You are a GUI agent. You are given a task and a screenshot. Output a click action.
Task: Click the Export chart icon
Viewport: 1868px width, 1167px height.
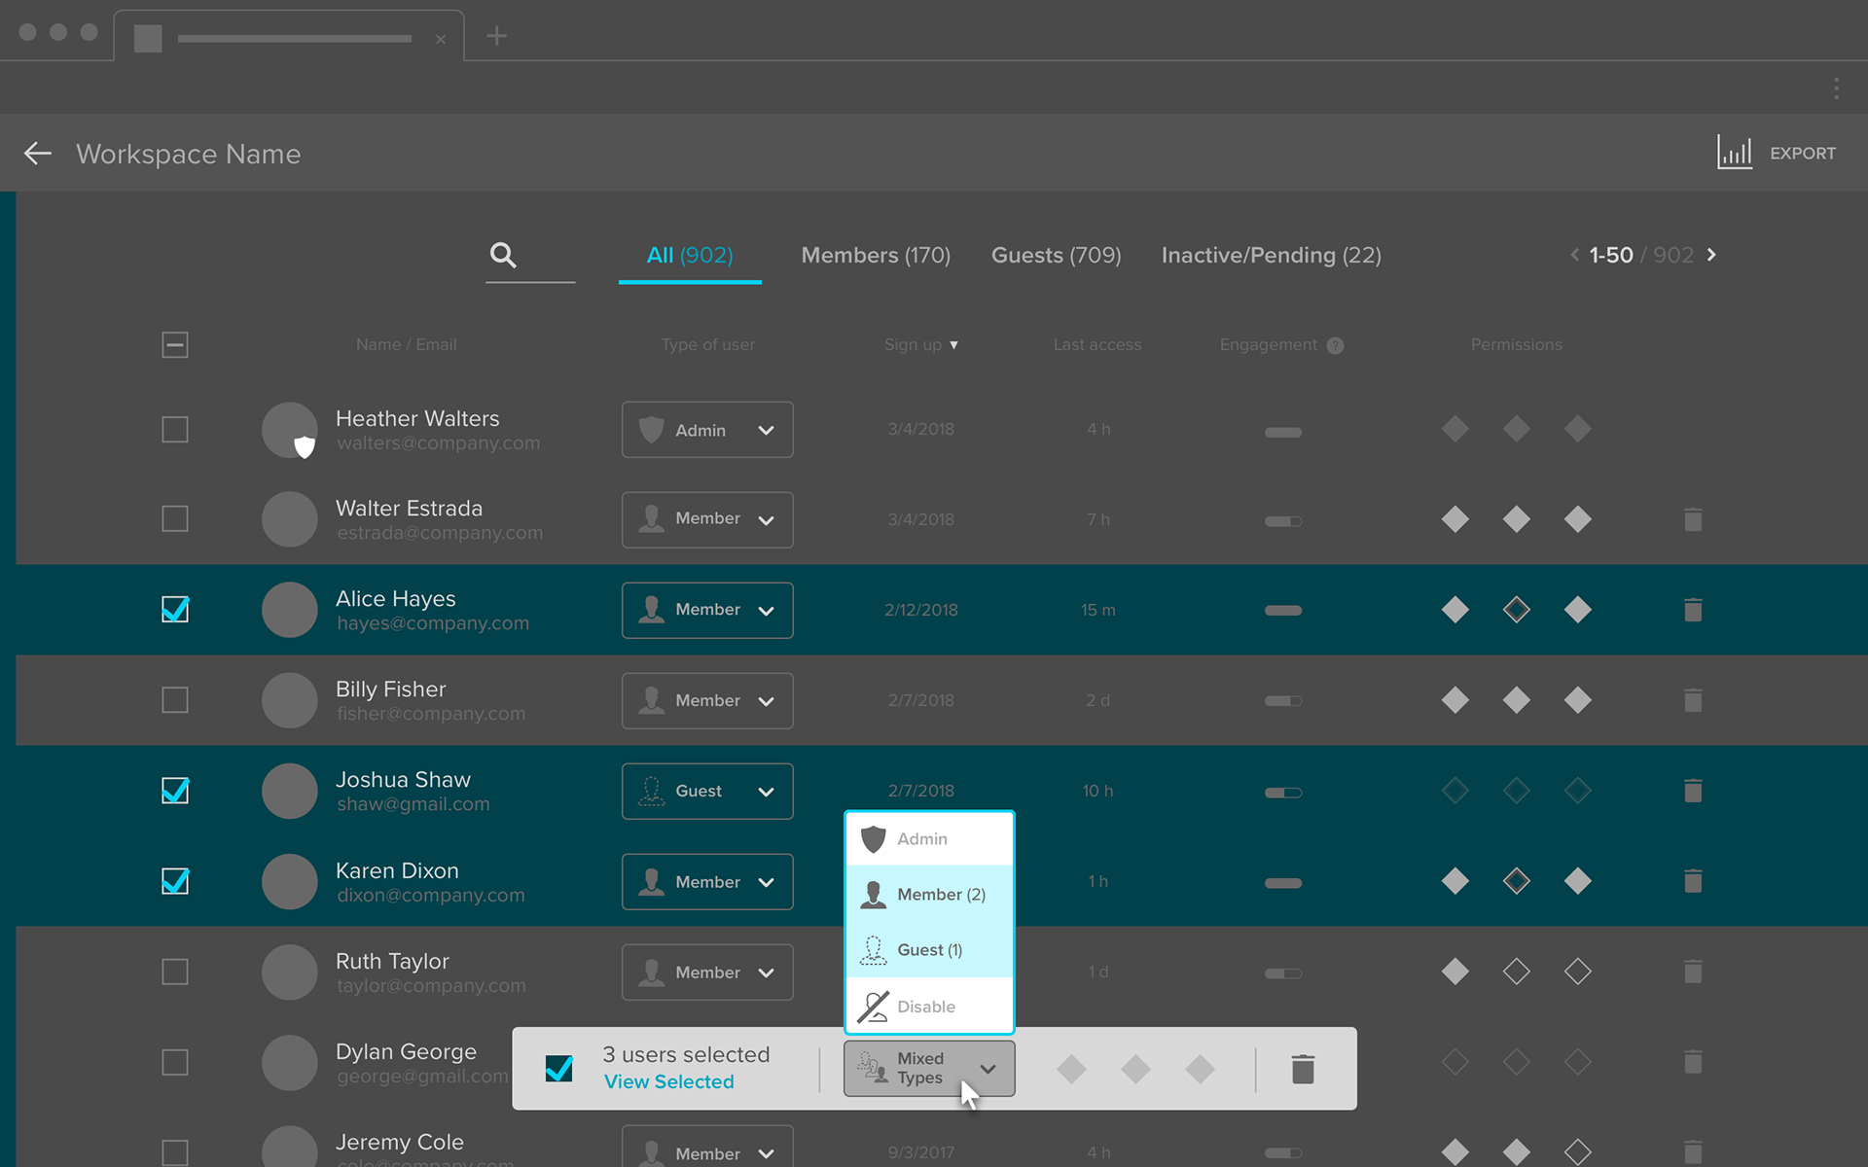point(1735,153)
